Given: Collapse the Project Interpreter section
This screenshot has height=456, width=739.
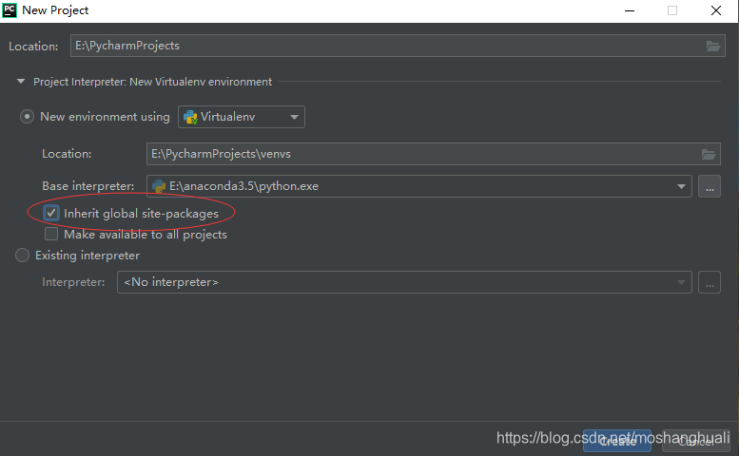Looking at the screenshot, I should (21, 82).
